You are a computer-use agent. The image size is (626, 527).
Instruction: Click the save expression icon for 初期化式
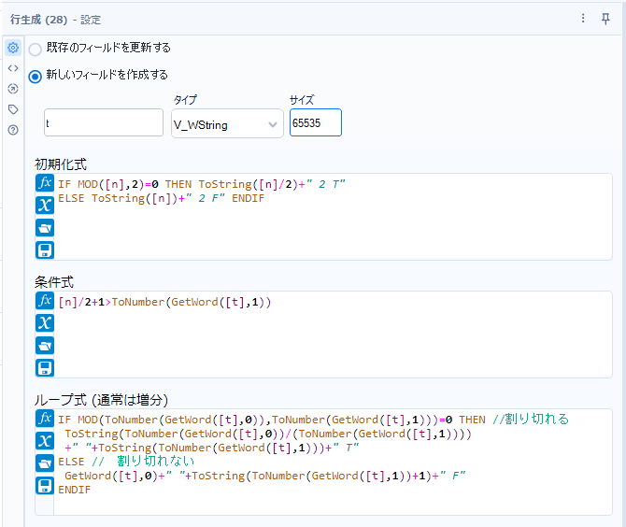pos(44,249)
